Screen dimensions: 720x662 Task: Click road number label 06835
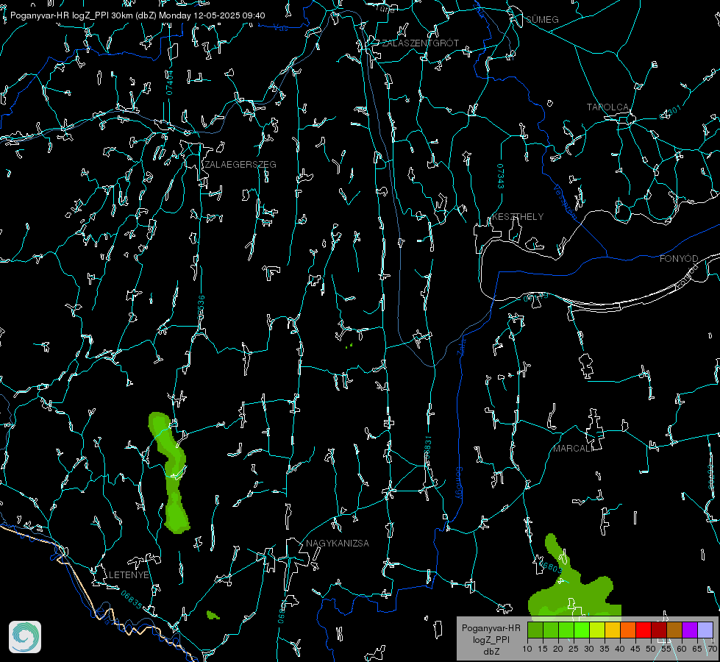(x=132, y=600)
